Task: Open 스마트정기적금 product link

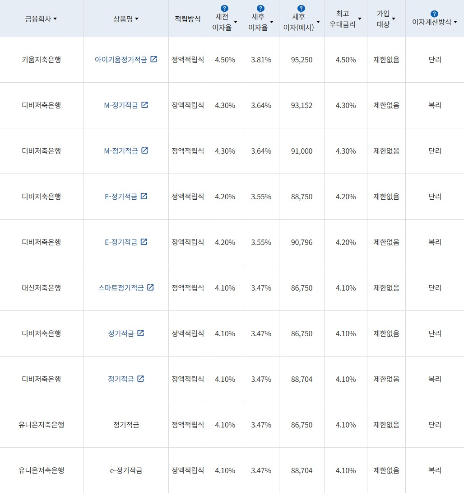Action: pos(121,288)
